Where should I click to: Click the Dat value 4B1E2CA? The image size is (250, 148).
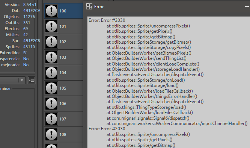(32, 11)
